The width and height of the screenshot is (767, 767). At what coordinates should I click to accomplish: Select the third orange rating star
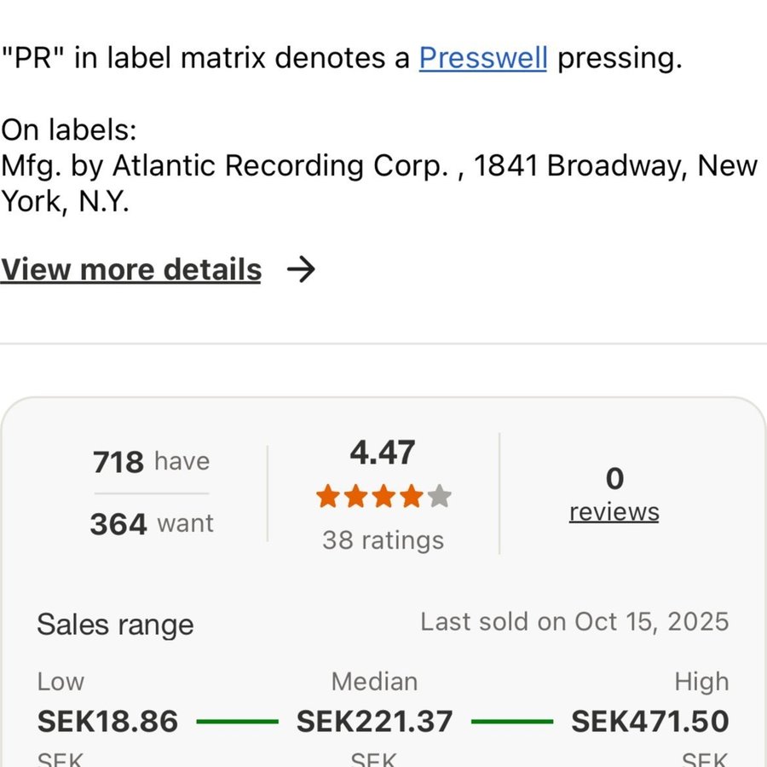[383, 497]
